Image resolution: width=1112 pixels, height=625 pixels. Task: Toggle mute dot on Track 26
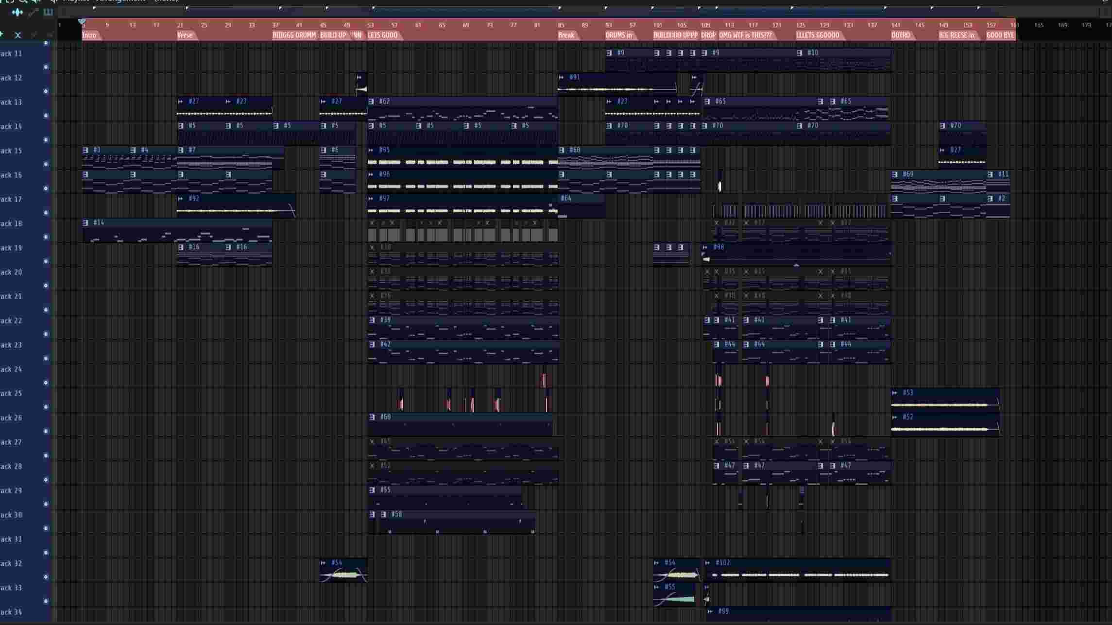tap(46, 431)
